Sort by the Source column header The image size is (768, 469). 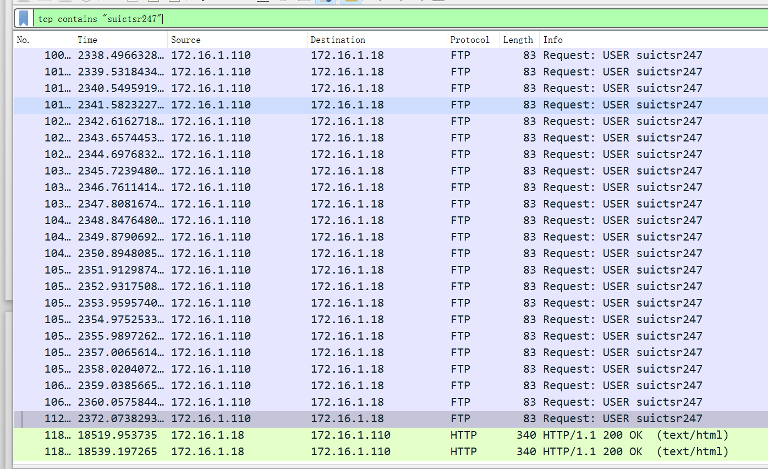click(237, 40)
